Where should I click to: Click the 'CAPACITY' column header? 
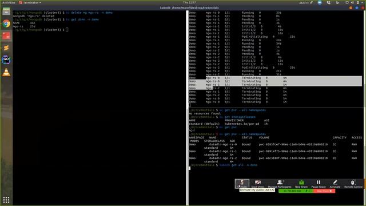point(339,137)
